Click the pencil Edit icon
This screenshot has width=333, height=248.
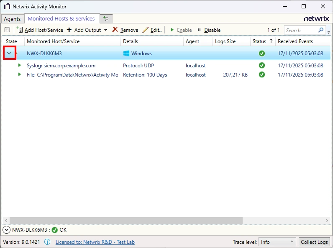[146, 30]
